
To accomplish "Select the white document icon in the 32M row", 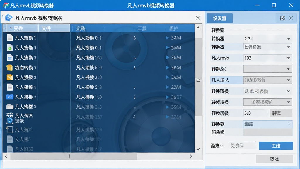I will click(x=10, y=87).
